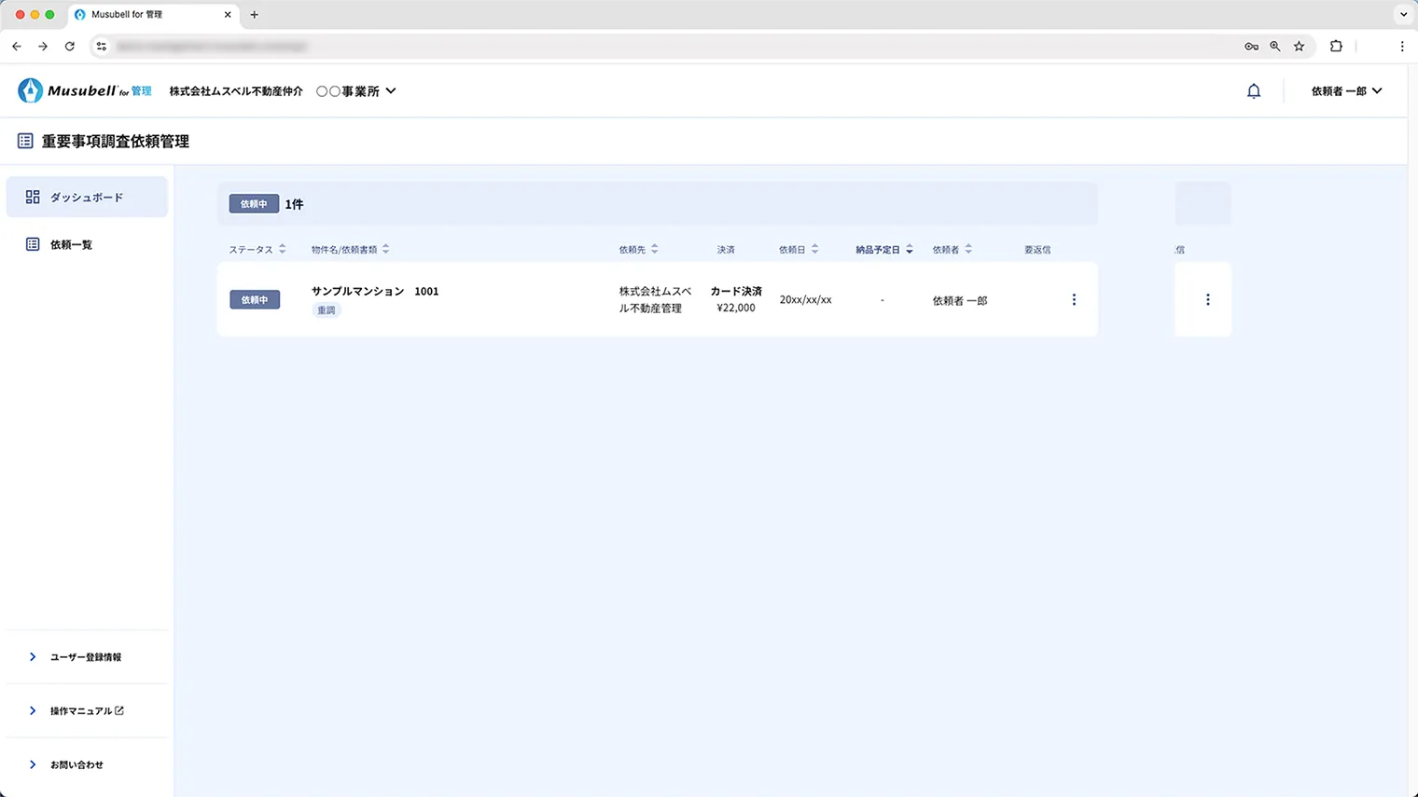Click the サンプルマンション 1001 entry

tap(374, 291)
